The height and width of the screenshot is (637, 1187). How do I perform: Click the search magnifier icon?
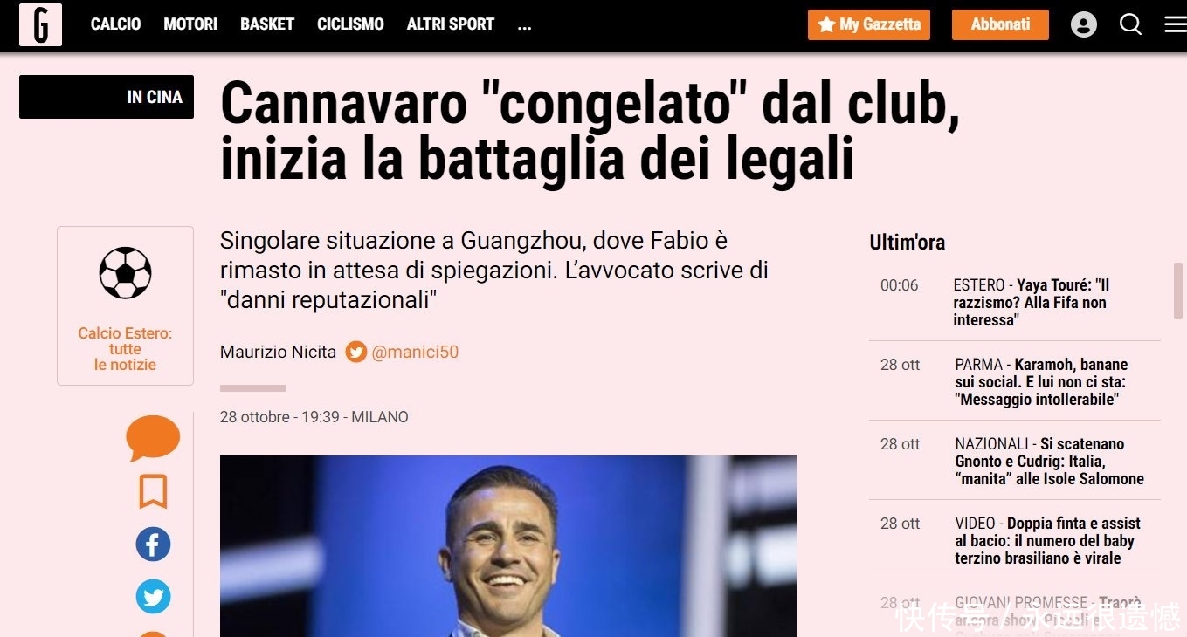[1130, 24]
